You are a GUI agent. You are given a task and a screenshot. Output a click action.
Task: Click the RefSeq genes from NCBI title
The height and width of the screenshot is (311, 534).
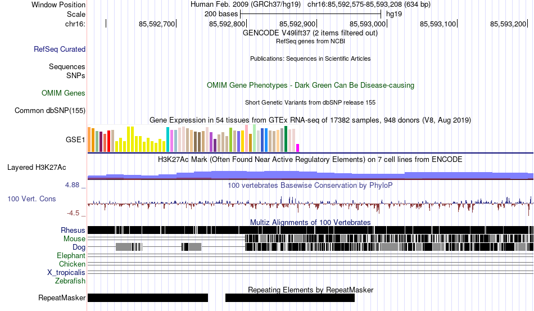(x=310, y=41)
